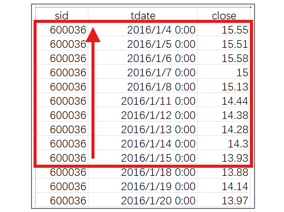Screen dimensions: 284x212
Task: Select the close value 13.93
Action: (x=224, y=157)
